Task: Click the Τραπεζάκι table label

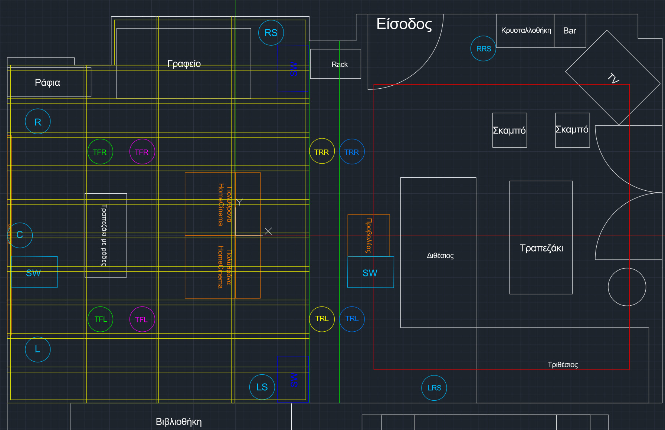Action: pyautogui.click(x=541, y=248)
